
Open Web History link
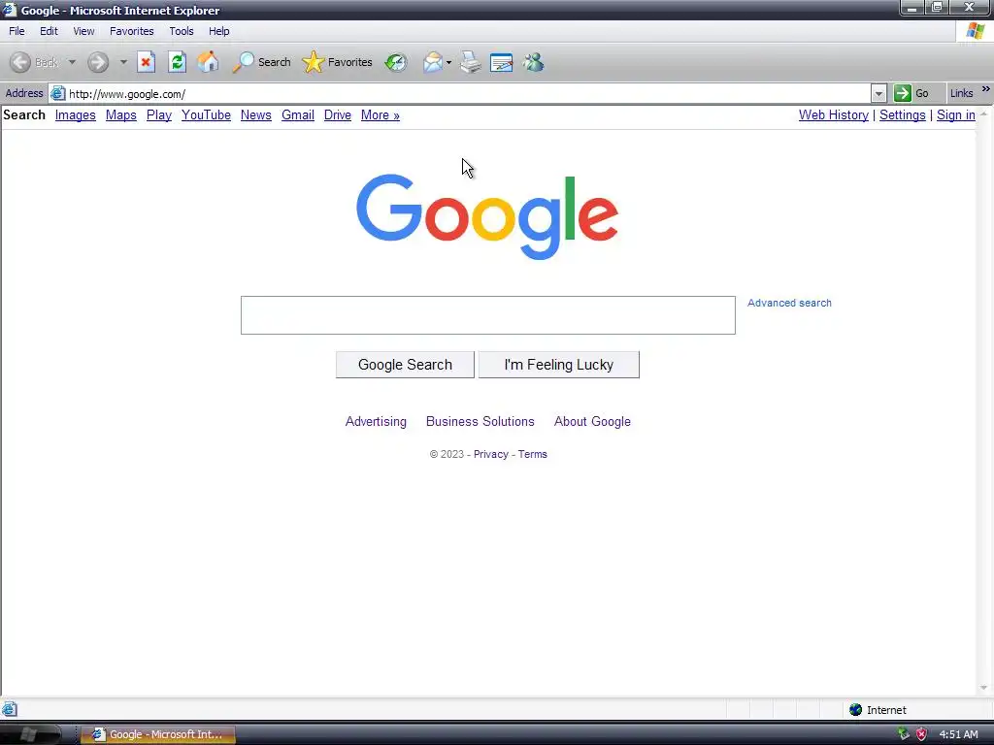(x=834, y=115)
